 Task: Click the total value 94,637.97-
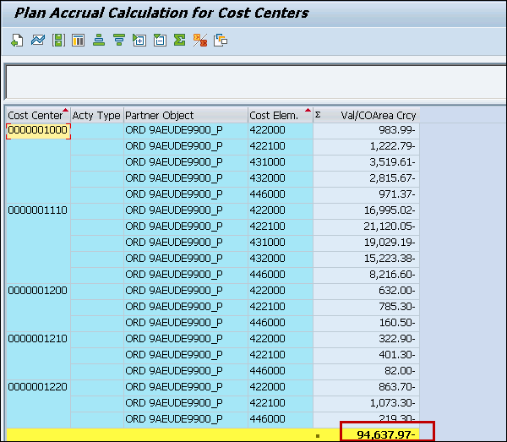coord(384,435)
